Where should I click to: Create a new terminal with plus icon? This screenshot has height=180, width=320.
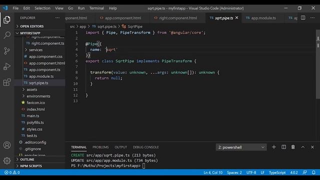274,147
